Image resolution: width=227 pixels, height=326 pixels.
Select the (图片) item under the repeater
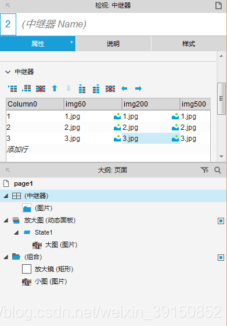(44, 208)
